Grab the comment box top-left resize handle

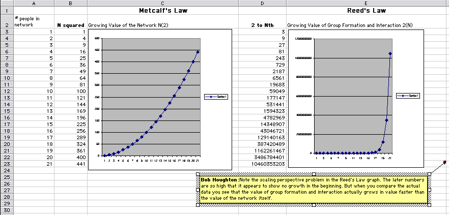pos(197,174)
